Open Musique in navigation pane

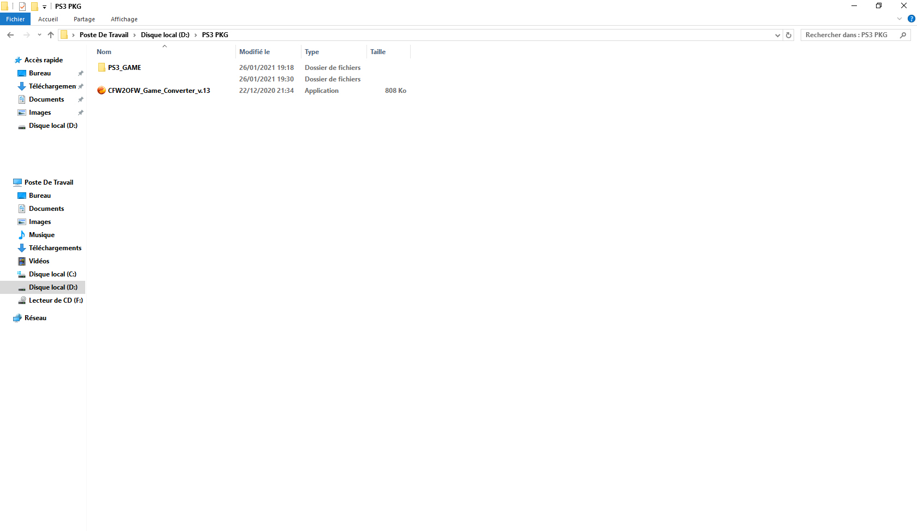coord(42,235)
